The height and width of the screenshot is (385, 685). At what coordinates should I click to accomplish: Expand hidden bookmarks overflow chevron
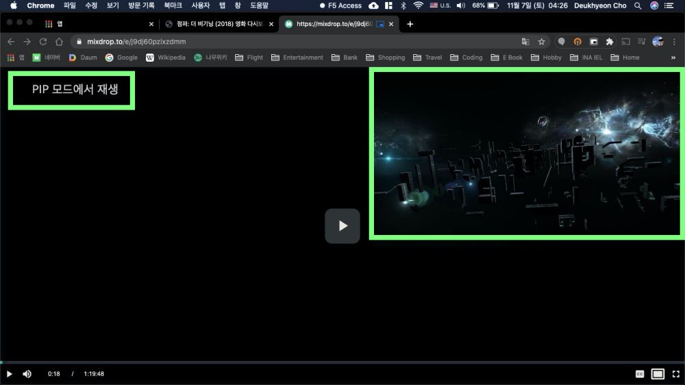(673, 58)
